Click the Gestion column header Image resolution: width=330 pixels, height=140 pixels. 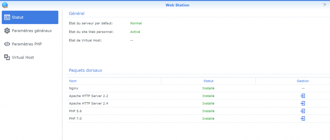[293, 81]
